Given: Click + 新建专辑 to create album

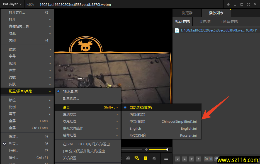Looking at the screenshot, I should click(x=229, y=21).
